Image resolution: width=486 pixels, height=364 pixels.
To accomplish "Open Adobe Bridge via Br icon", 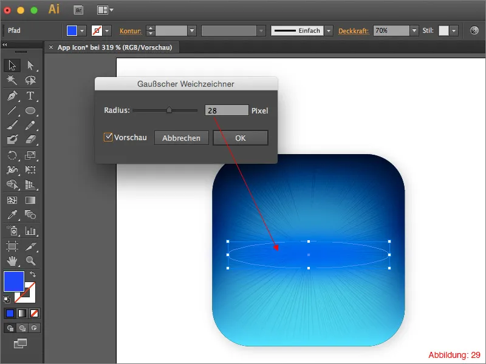I will [79, 10].
